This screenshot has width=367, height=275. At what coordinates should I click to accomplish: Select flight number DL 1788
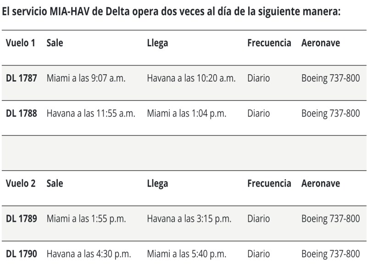(21, 113)
